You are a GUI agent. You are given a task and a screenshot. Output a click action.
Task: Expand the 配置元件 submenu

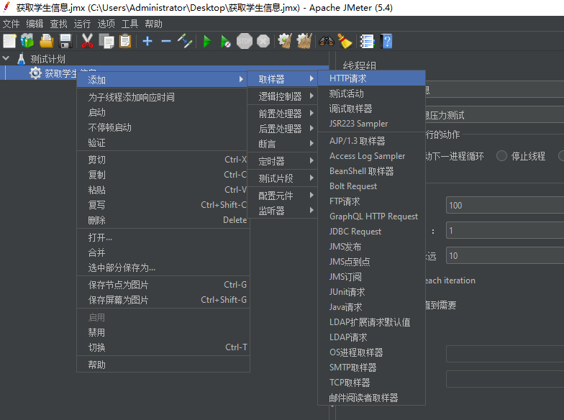(x=282, y=196)
